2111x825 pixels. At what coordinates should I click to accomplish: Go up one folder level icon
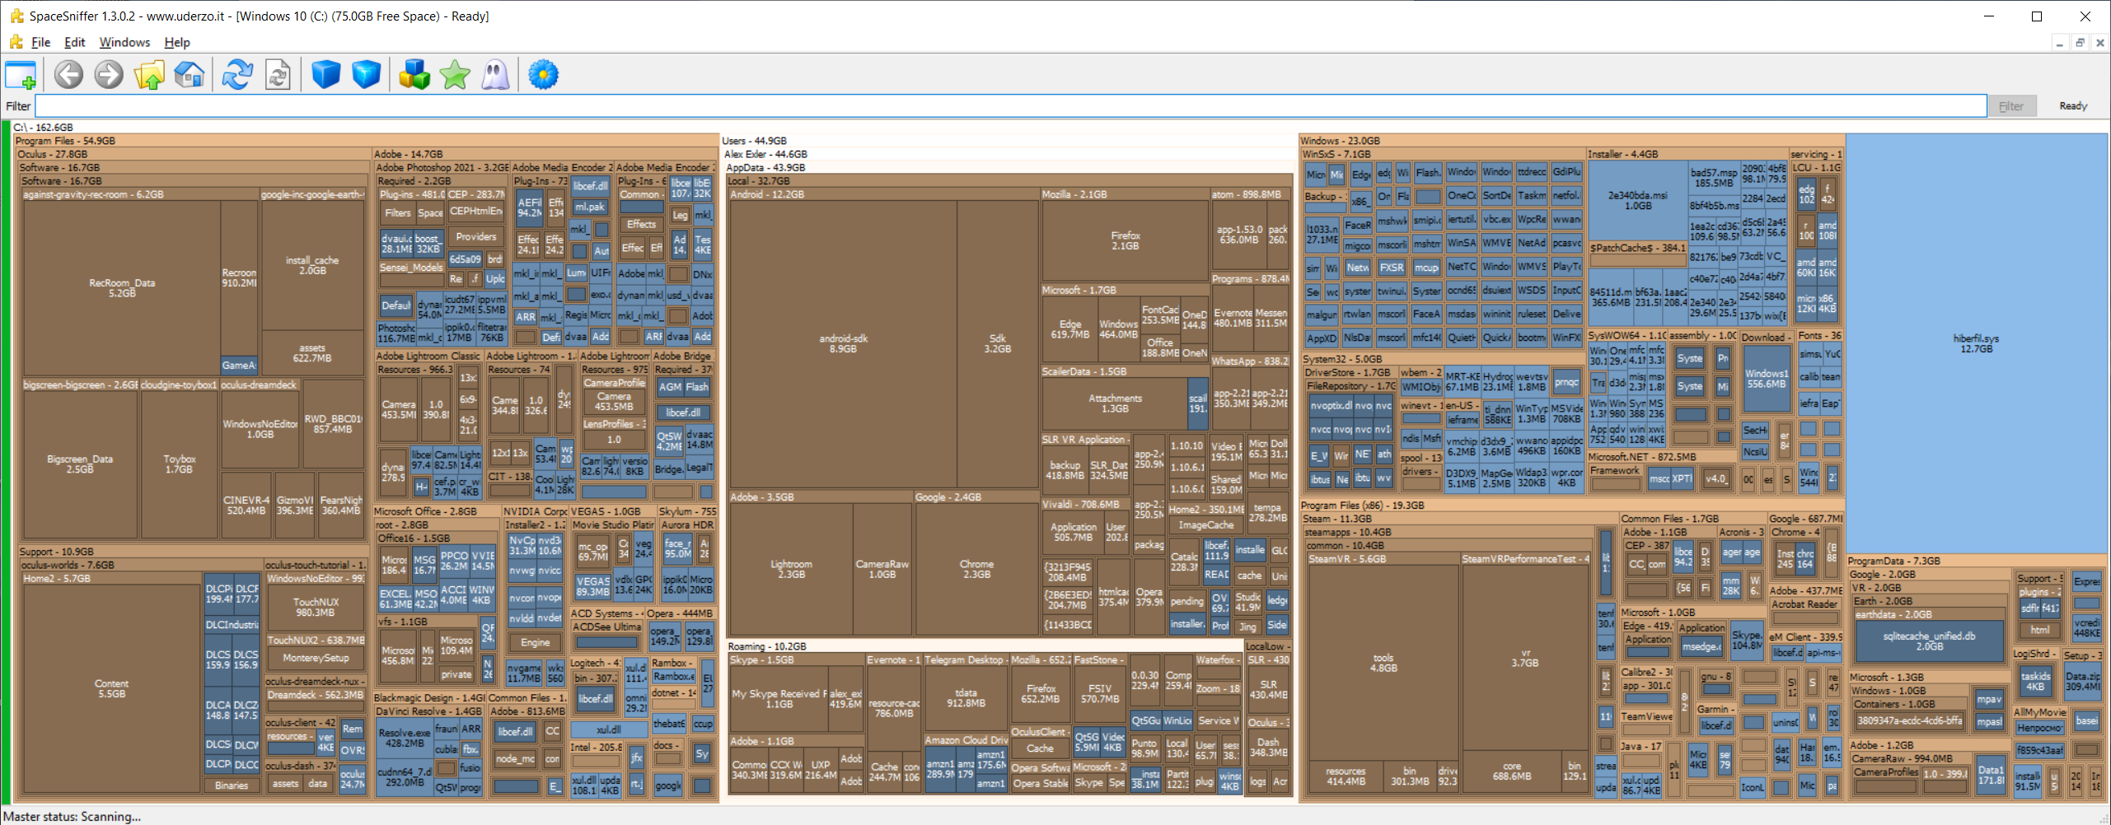coord(149,75)
